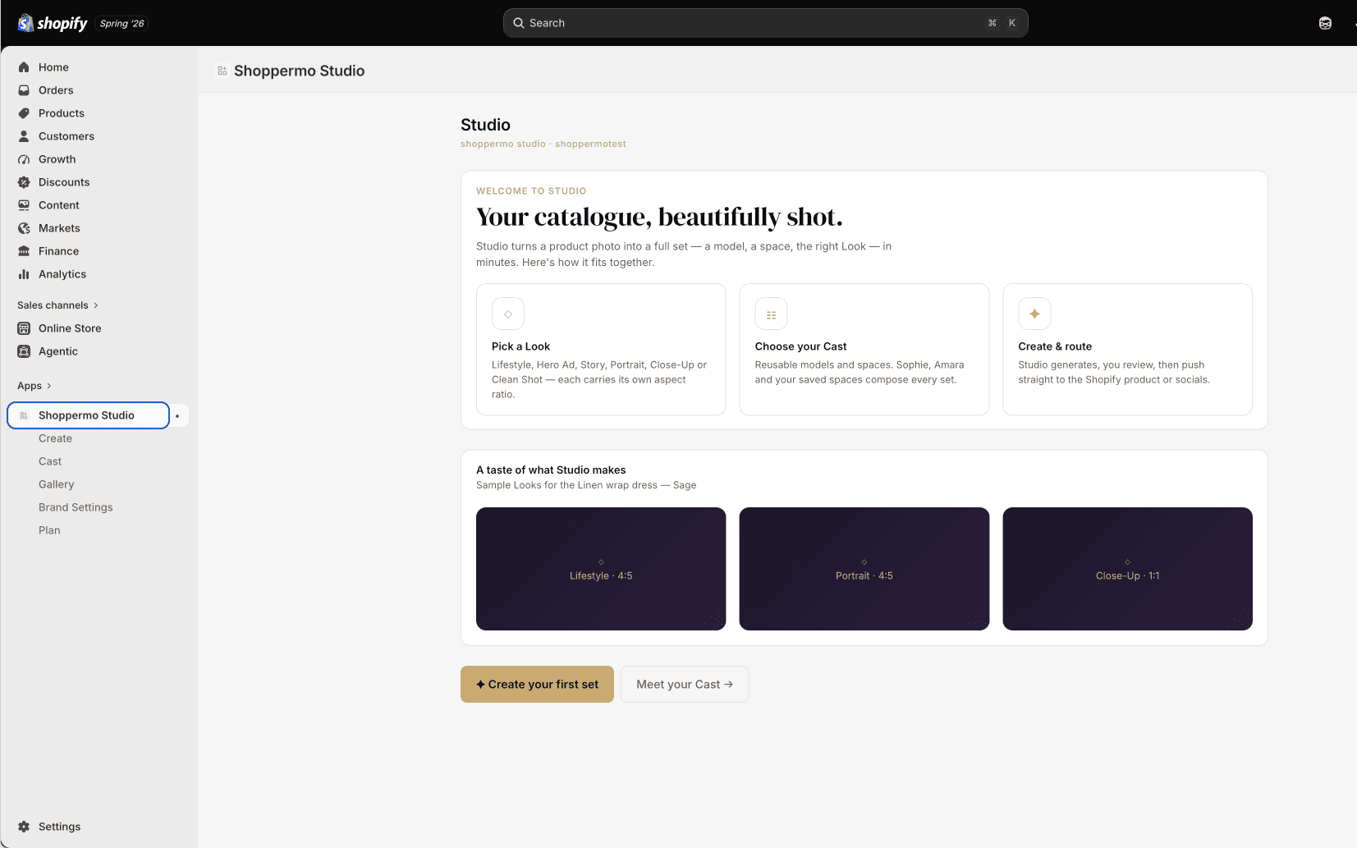Open the Analytics page link

point(62,274)
